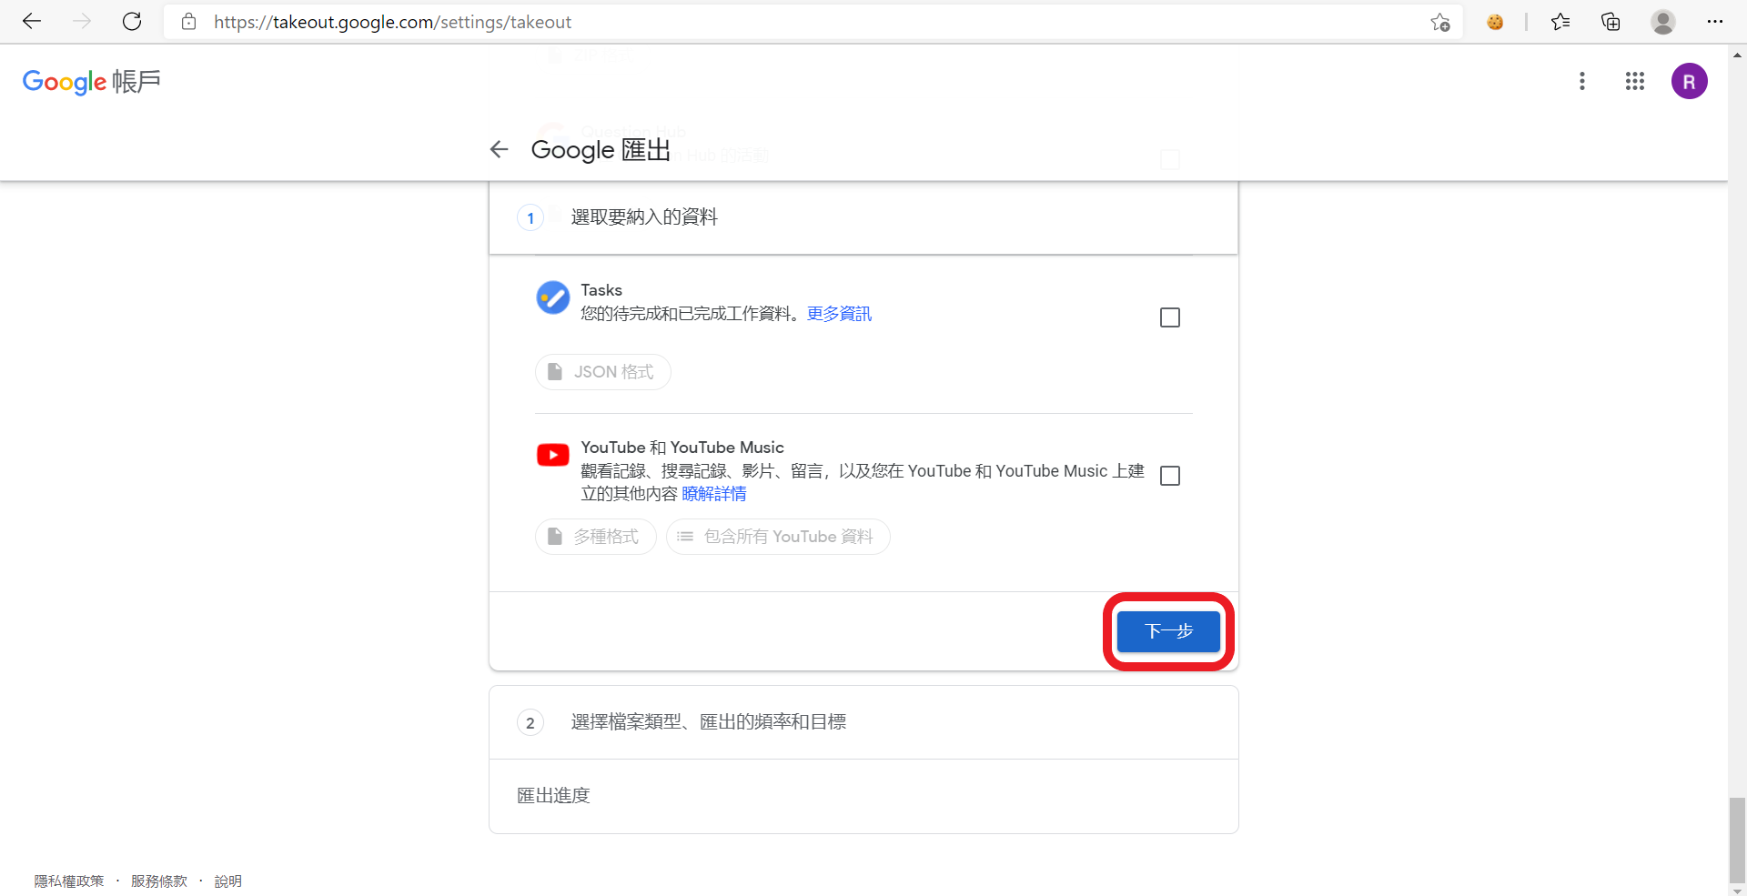Open the browser collections icon
Screen dimensions: 1747x896
(x=1611, y=22)
